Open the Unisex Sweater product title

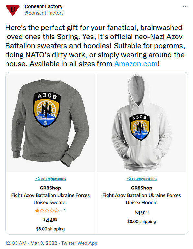(51, 199)
